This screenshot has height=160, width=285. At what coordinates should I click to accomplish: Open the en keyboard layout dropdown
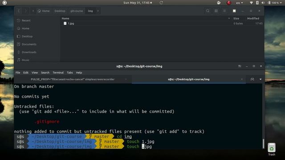tap(240, 3)
